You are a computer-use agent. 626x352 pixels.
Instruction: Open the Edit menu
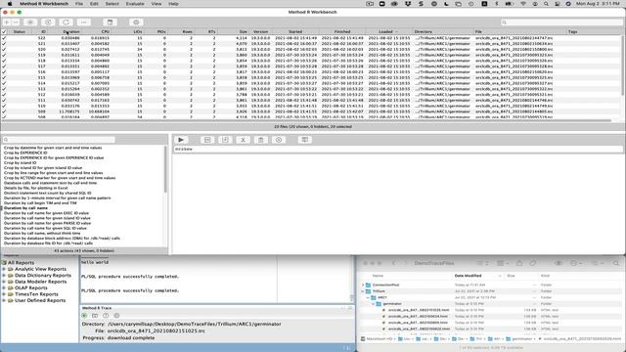[94, 4]
